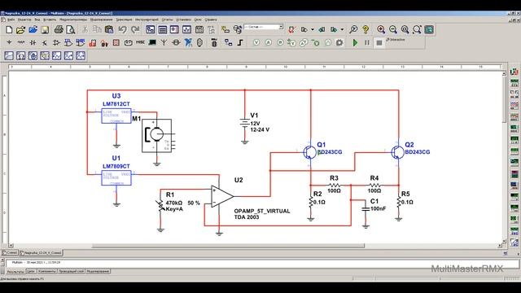The width and height of the screenshot is (521, 293).
Task: Select the Результаты tab in the output panel
Action: tap(15, 271)
